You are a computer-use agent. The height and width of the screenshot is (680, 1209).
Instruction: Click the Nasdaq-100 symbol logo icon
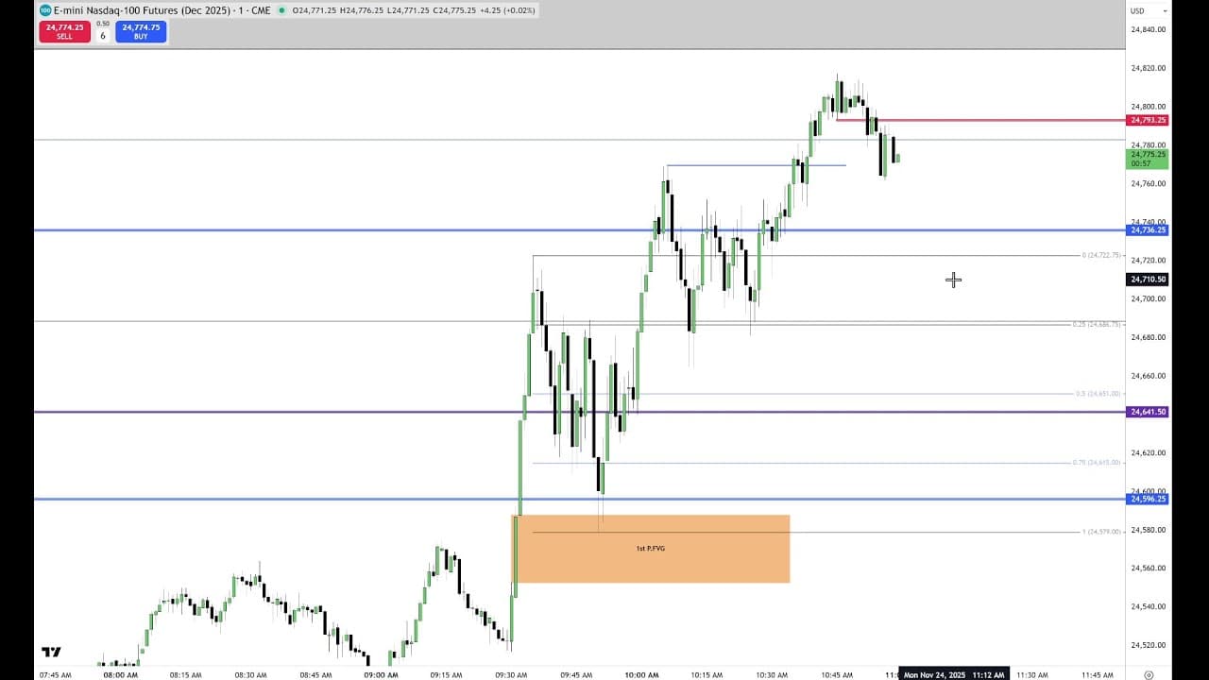(45, 10)
